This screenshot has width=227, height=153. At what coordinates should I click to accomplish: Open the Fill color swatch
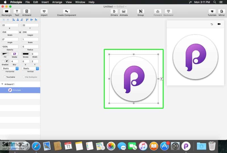coord(5,54)
